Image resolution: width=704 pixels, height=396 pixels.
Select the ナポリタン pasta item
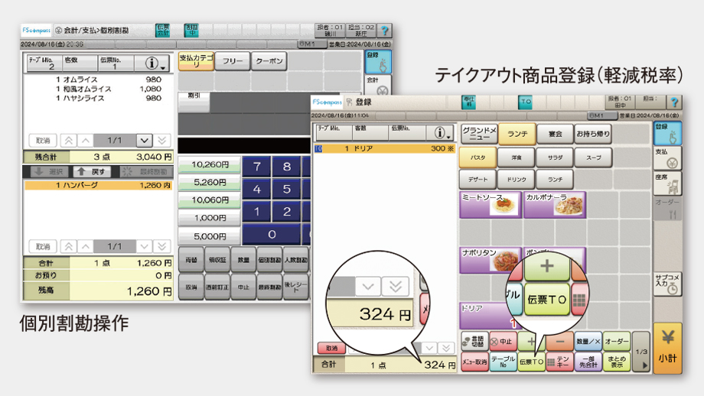[x=491, y=260]
